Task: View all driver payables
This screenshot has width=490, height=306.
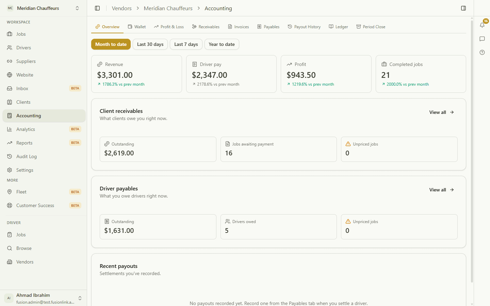Action: (x=442, y=190)
